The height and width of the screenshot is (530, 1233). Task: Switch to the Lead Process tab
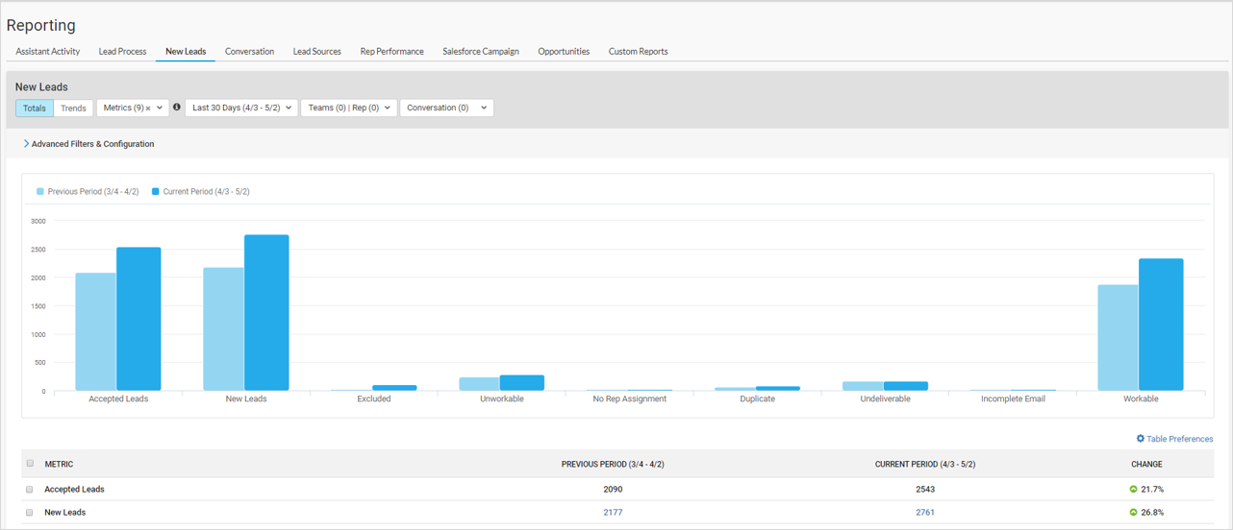[x=122, y=51]
